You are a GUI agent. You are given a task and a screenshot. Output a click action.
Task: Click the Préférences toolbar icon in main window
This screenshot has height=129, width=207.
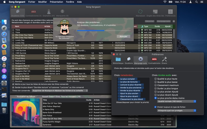pyautogui.click(x=171, y=13)
